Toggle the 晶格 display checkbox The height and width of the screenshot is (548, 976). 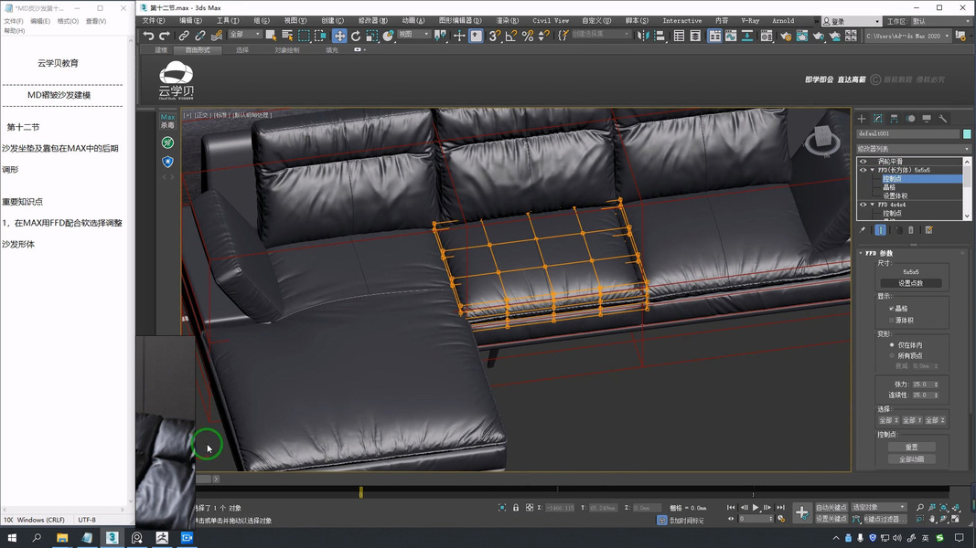[892, 308]
